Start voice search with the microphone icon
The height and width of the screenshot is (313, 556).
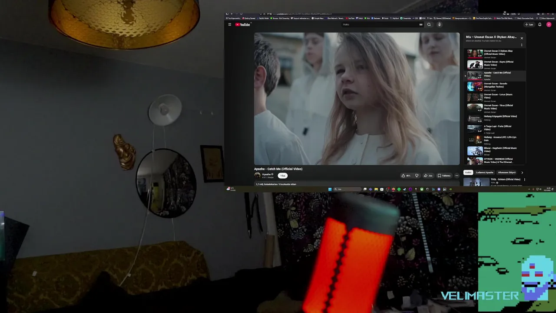tap(439, 24)
